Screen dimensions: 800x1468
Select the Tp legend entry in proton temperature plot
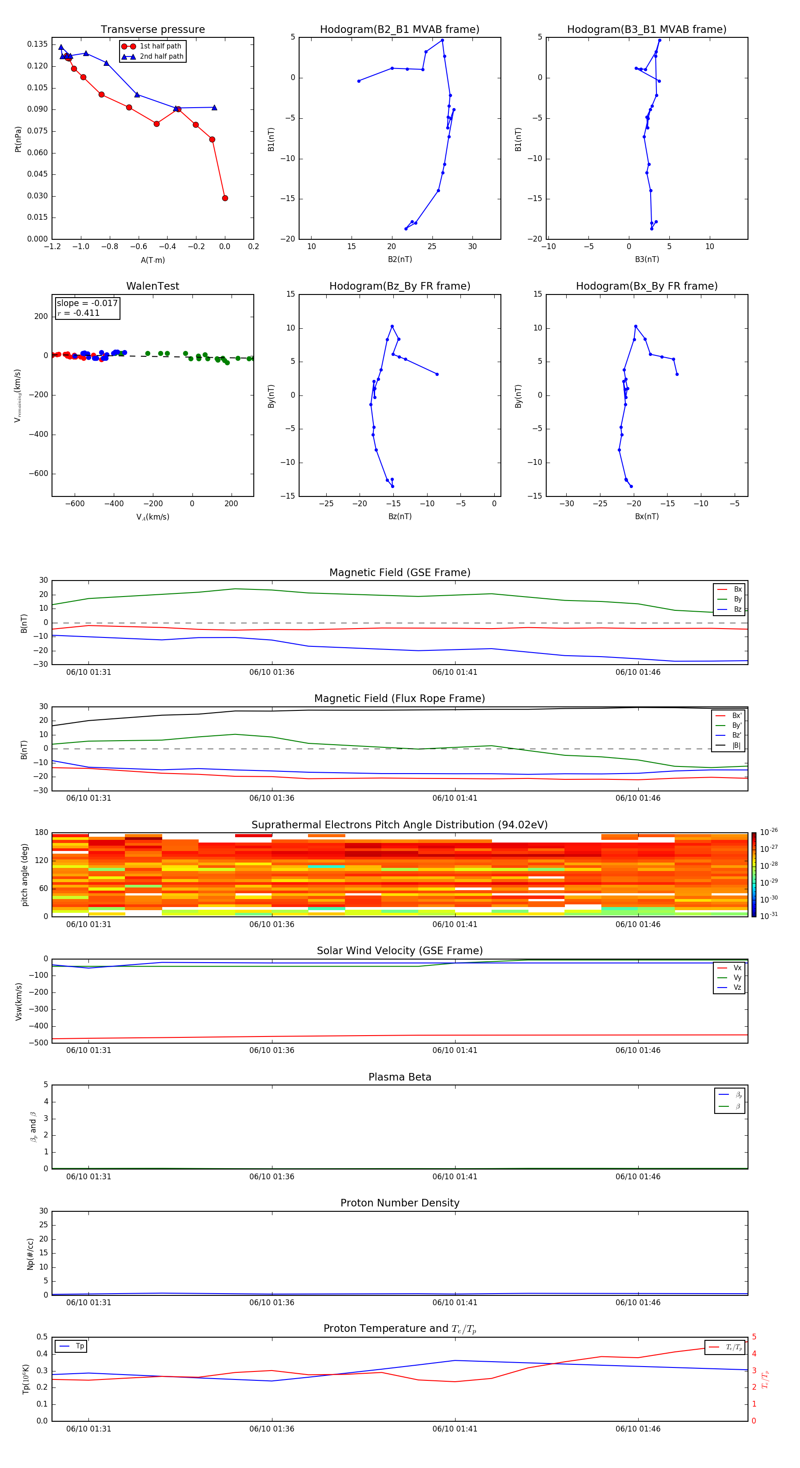[x=71, y=1346]
